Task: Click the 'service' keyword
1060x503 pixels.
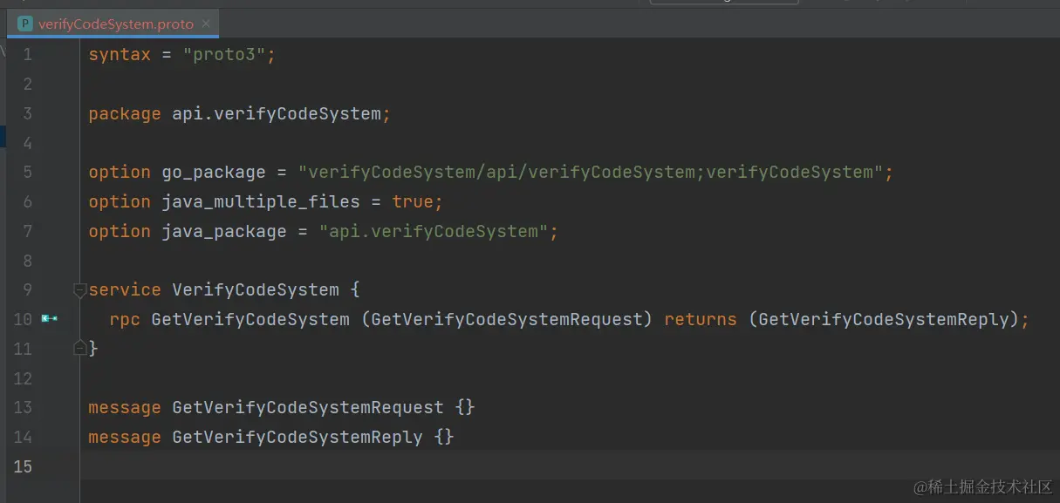Action: click(x=125, y=289)
